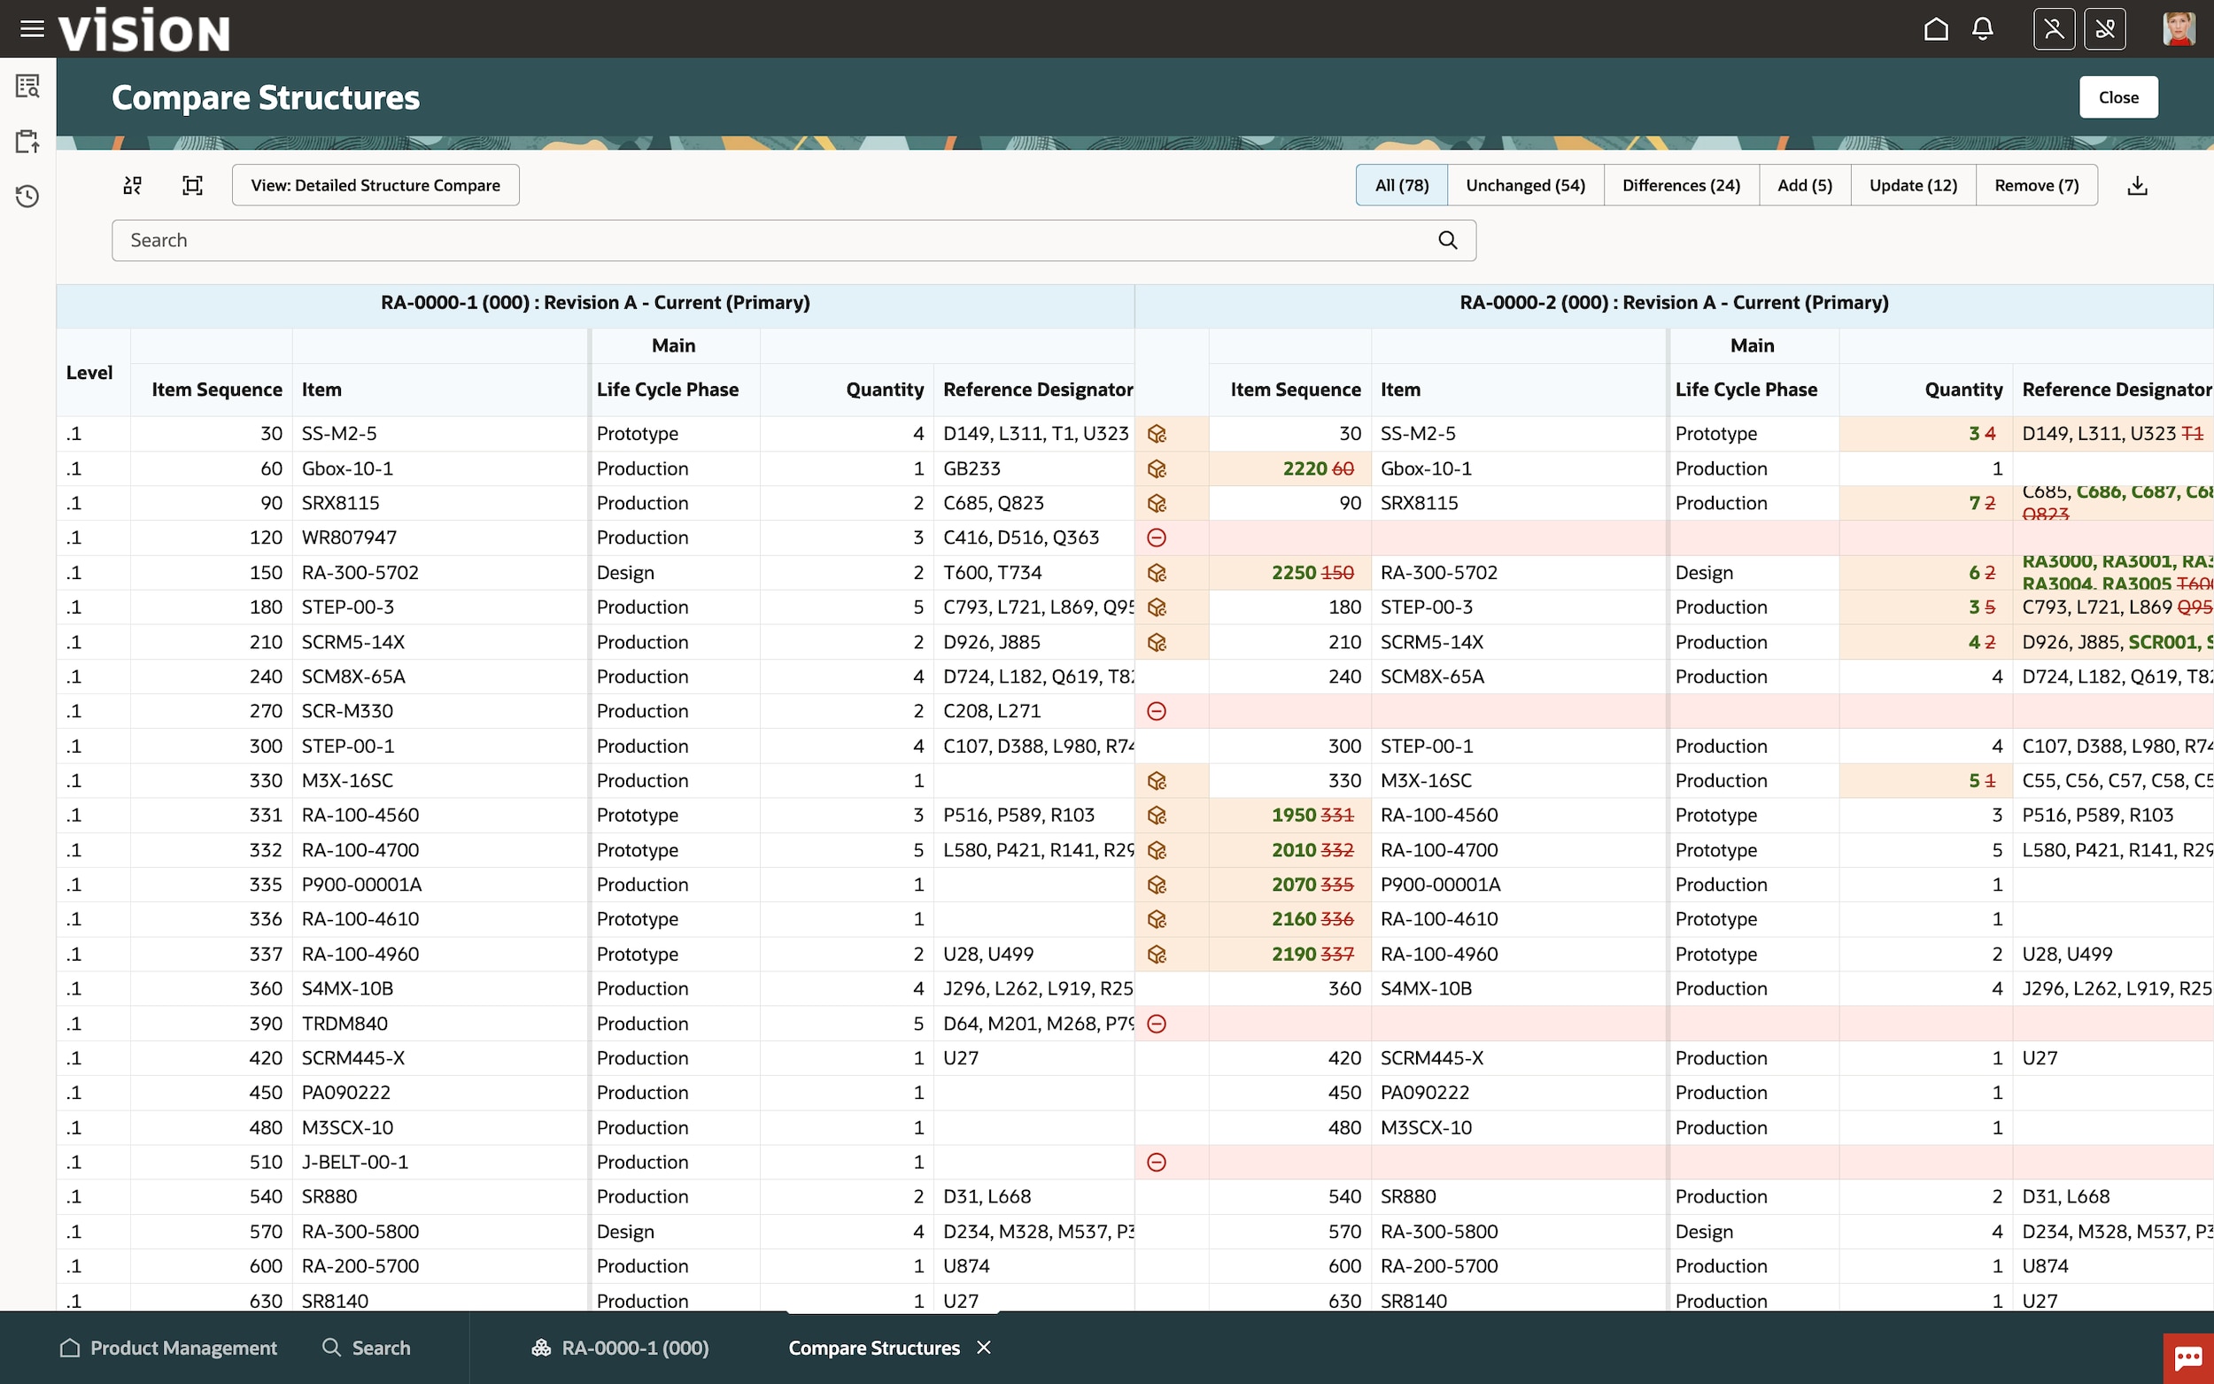
Task: Switch to RA-0000-1 (000) tab
Action: tap(621, 1349)
